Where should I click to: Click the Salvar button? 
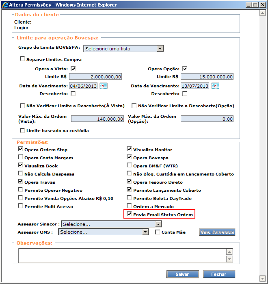(182, 274)
